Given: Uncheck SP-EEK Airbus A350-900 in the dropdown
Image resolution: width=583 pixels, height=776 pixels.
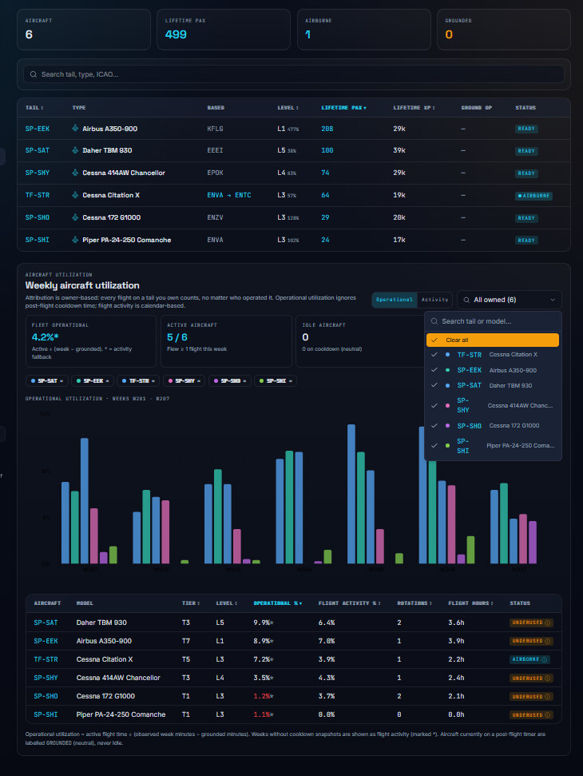Looking at the screenshot, I should pos(493,370).
